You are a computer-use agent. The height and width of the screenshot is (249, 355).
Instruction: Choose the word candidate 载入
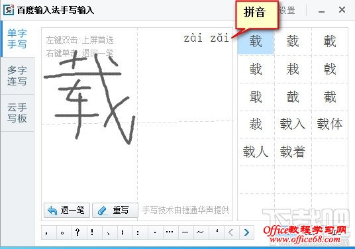tap(293, 124)
